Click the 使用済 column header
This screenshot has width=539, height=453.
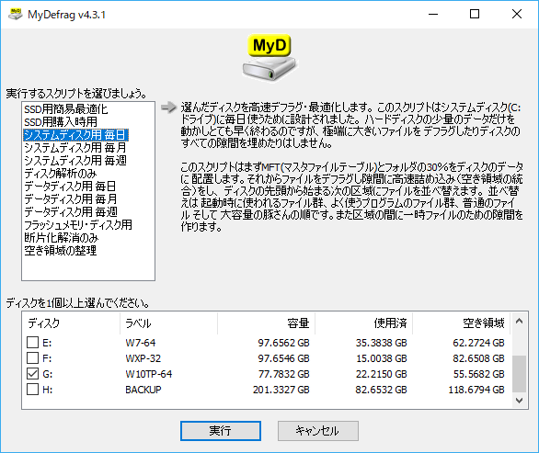pos(363,323)
